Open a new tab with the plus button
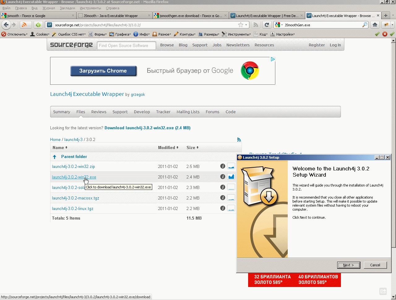This screenshot has width=396, height=300. 385,15
